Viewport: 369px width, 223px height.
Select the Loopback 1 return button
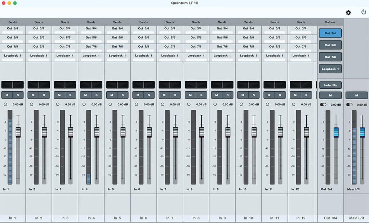[330, 69]
